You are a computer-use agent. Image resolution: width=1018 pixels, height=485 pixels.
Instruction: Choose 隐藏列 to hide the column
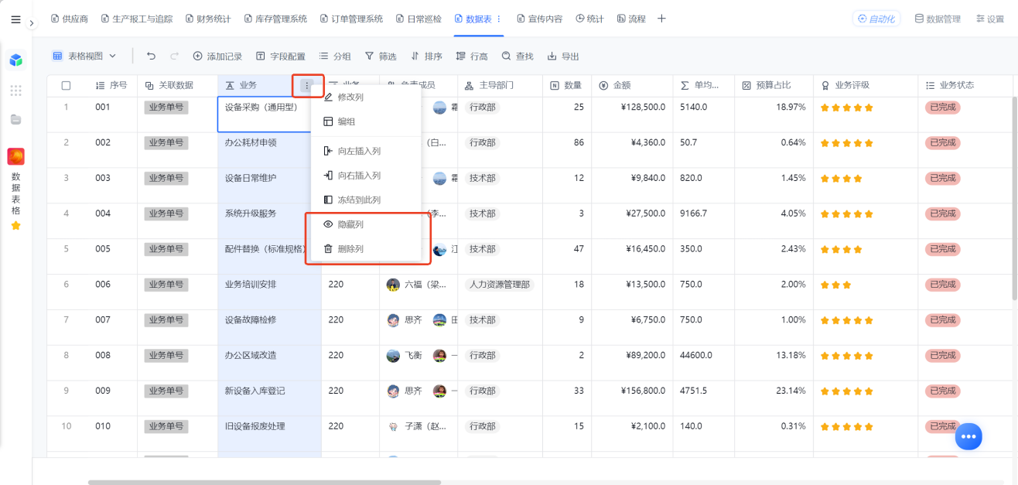point(367,224)
